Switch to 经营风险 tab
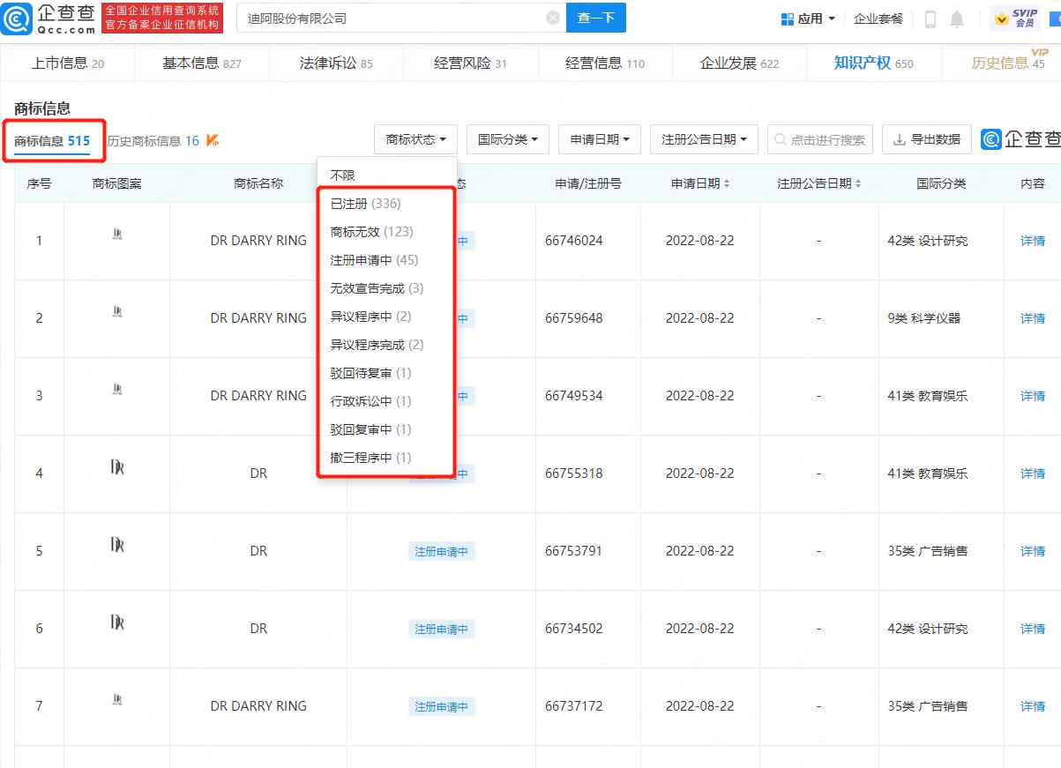 coord(470,63)
